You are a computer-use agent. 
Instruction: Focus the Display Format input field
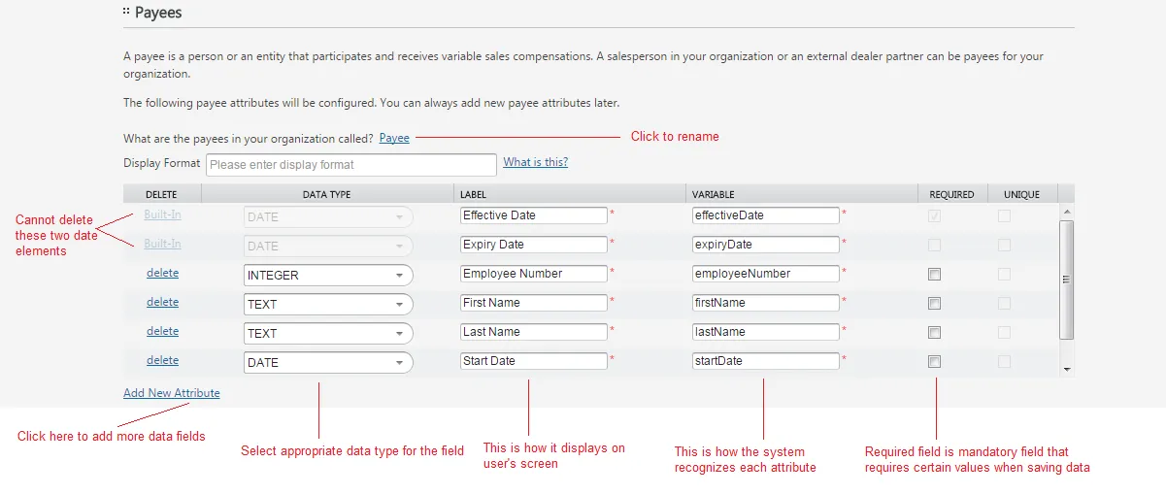351,164
